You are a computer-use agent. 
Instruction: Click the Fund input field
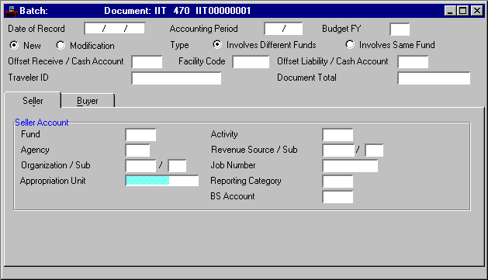tap(140, 135)
